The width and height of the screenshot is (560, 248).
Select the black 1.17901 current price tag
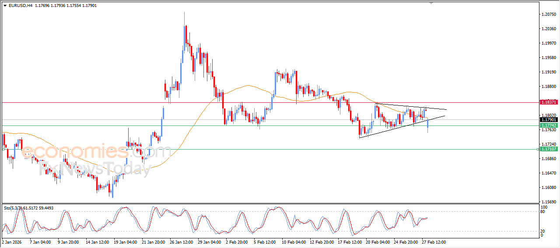pos(548,120)
